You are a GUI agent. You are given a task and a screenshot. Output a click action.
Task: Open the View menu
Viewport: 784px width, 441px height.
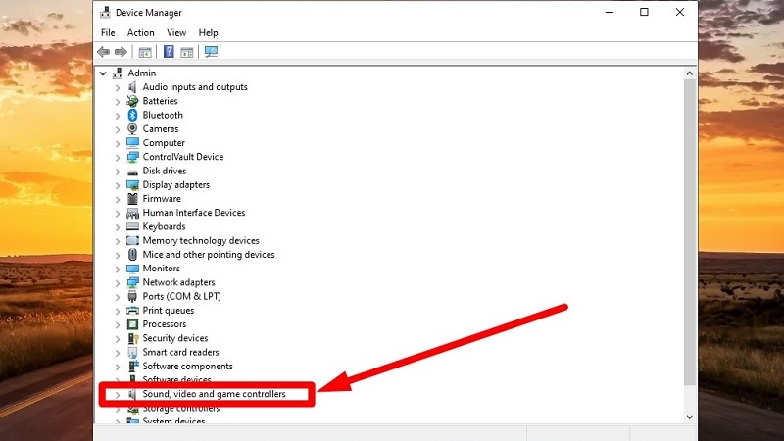tap(176, 32)
